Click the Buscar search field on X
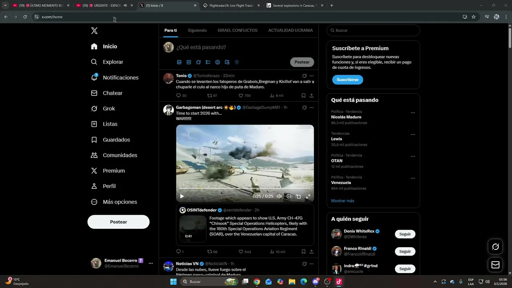 (x=373, y=30)
